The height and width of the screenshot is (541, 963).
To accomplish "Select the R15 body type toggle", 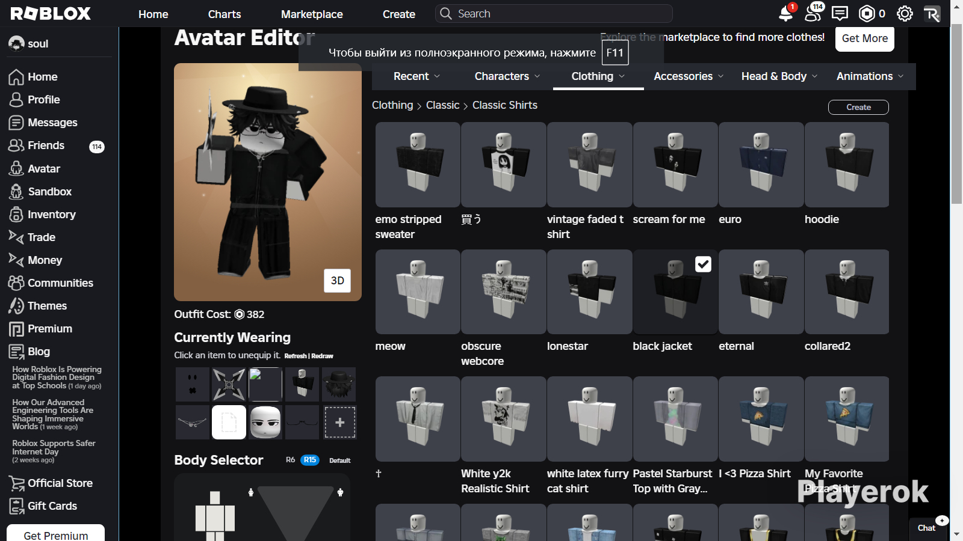I will (x=310, y=460).
